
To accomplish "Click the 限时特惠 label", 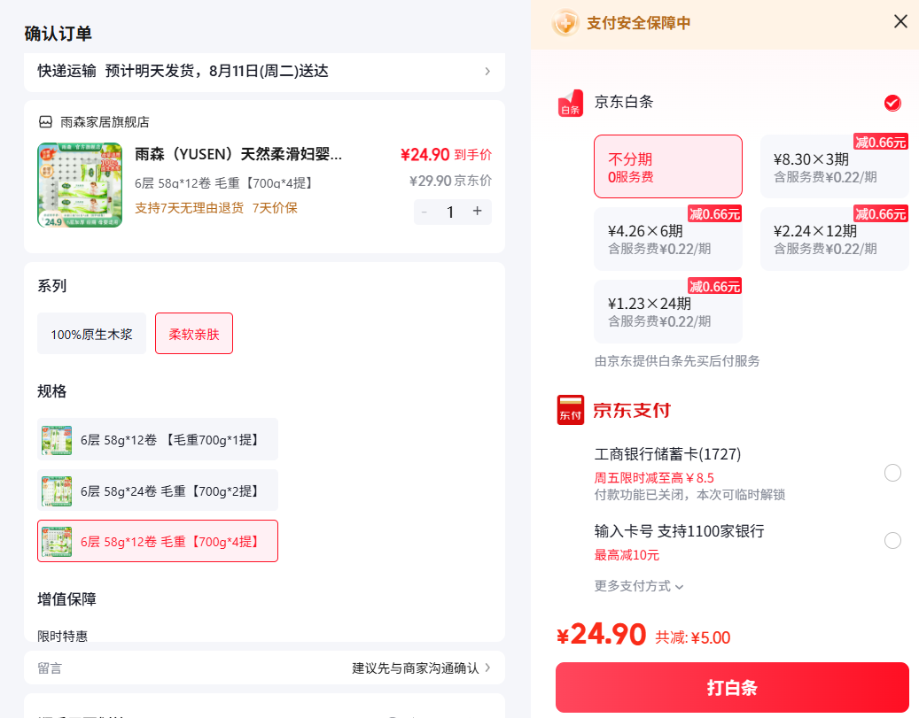I will (63, 636).
